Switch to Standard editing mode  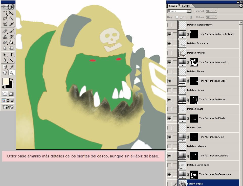(5, 94)
